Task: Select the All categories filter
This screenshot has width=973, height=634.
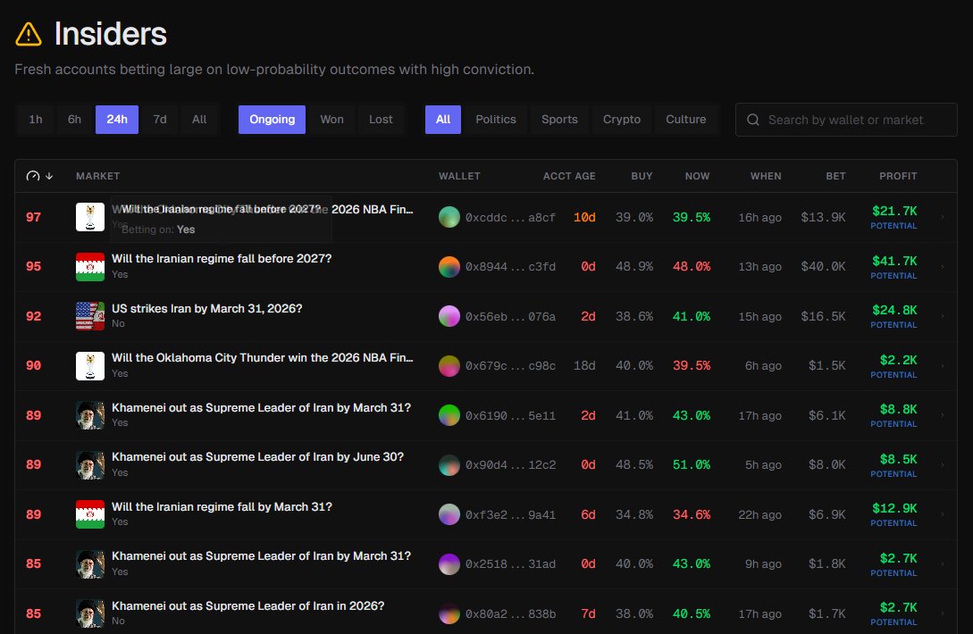Action: coord(443,120)
